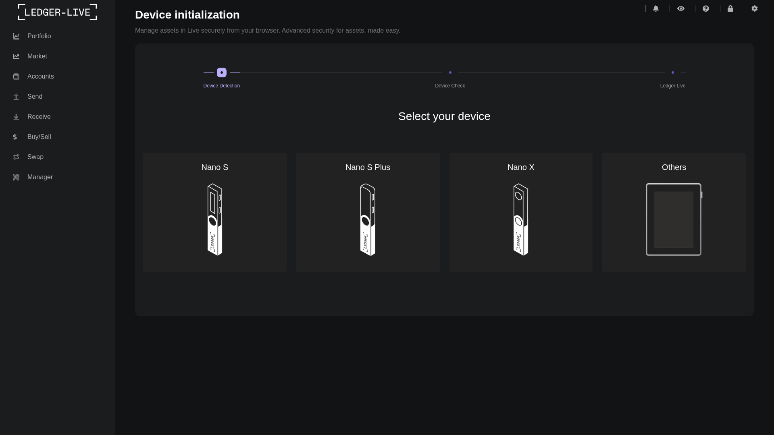The image size is (774, 435).
Task: Select the Nano S device card
Action: 214,212
